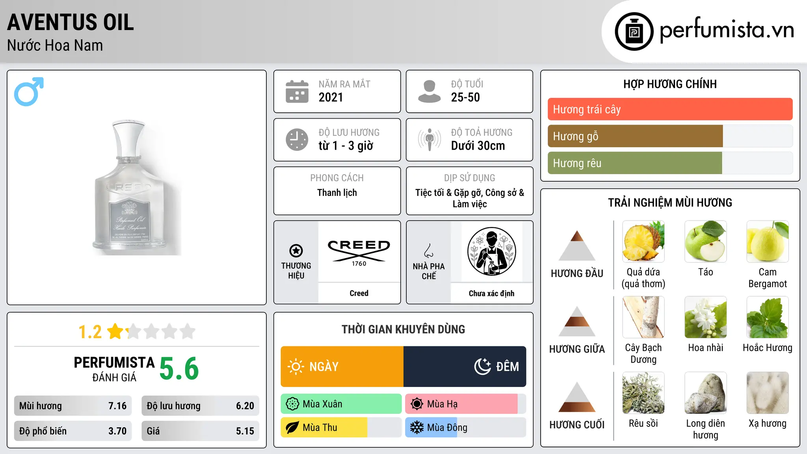Viewport: 807px width, 454px height.
Task: Click the Creed brand name label
Action: (x=359, y=293)
